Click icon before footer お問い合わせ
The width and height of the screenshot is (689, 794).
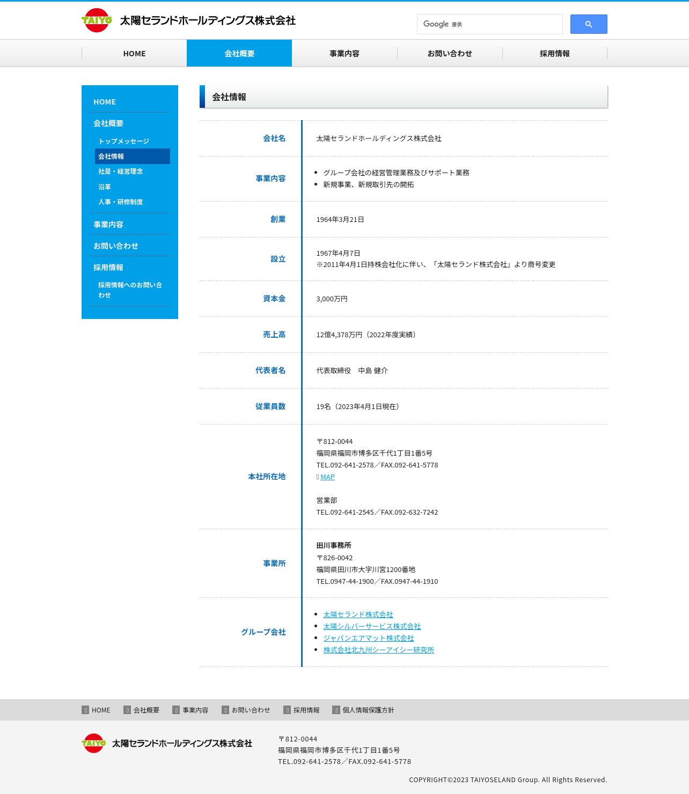[x=225, y=710]
